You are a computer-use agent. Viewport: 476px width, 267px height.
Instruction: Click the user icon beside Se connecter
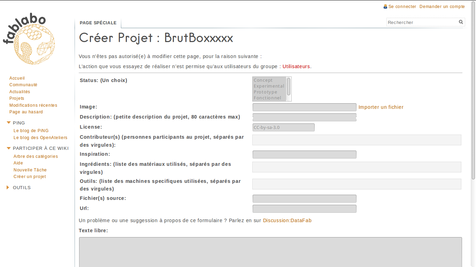(x=385, y=6)
